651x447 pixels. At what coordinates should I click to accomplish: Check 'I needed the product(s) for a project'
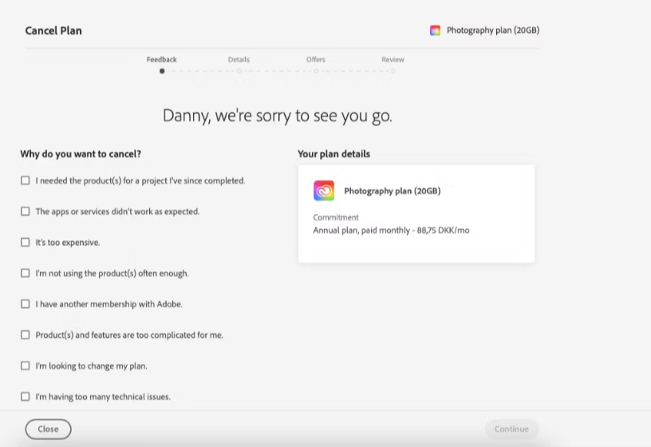pos(26,180)
